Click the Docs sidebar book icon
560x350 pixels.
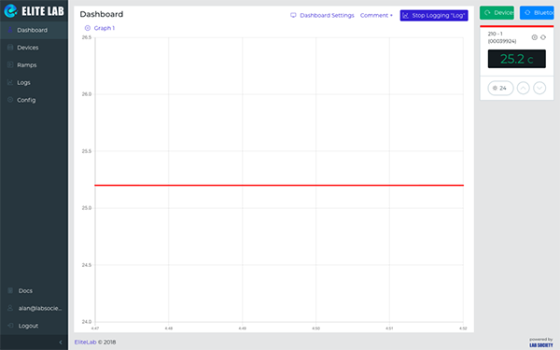pos(10,290)
